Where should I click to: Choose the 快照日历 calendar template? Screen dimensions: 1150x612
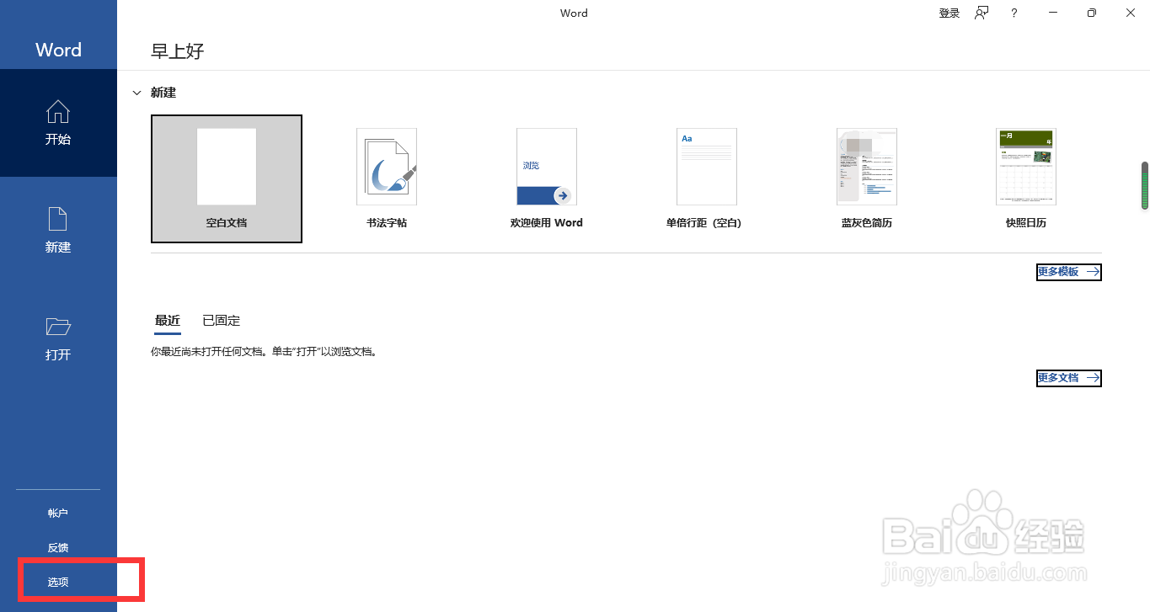click(1026, 178)
